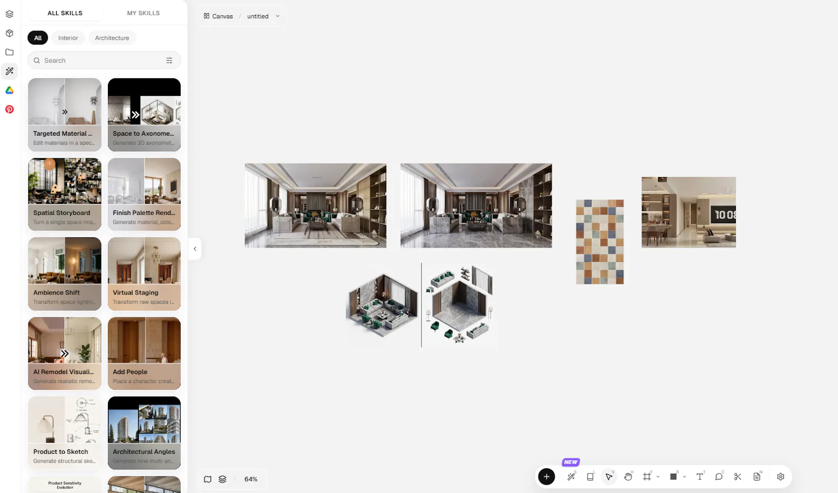Select the rectangle shape tool
The height and width of the screenshot is (493, 838).
tap(674, 477)
